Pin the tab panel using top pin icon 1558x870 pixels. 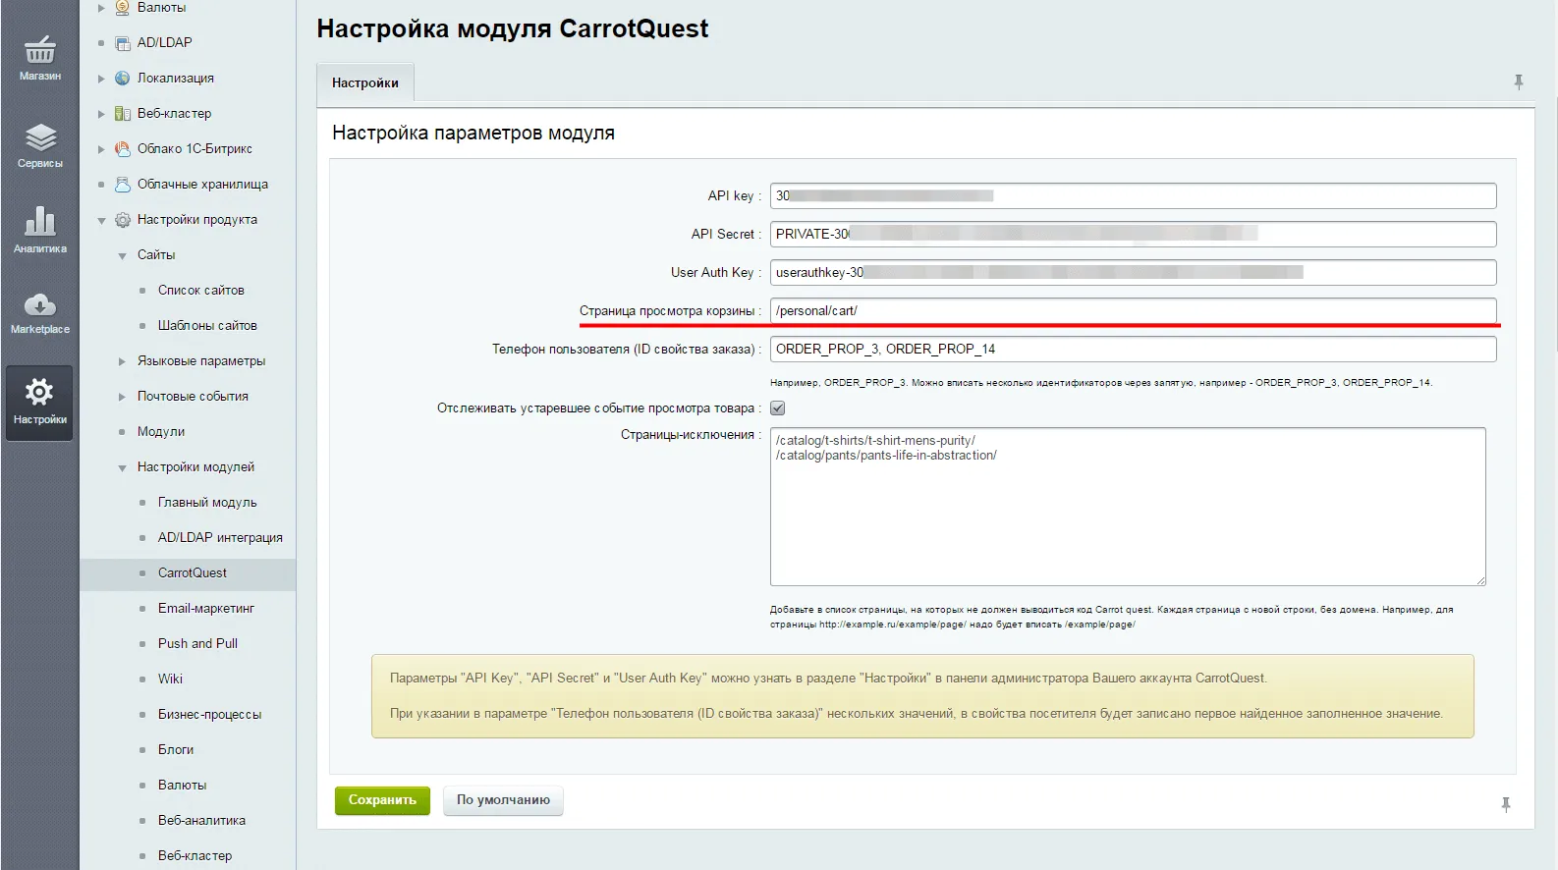1518,82
